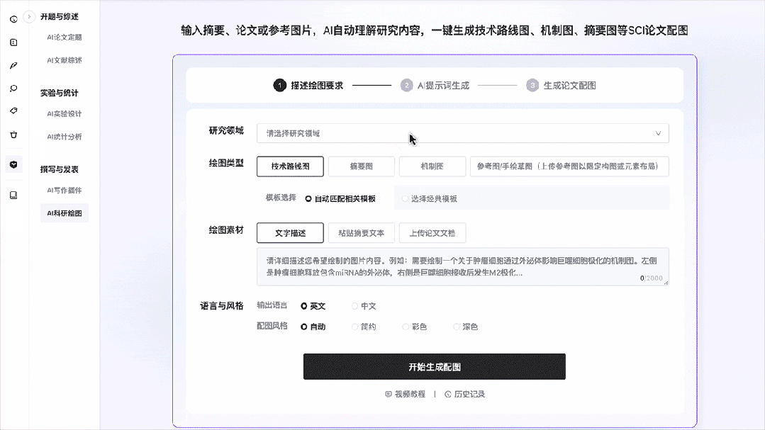This screenshot has width=765, height=430.
Task: Click the 语言与风格 label
Action: (x=221, y=306)
